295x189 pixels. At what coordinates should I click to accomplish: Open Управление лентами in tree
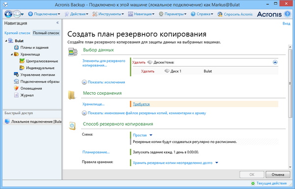click(x=38, y=75)
